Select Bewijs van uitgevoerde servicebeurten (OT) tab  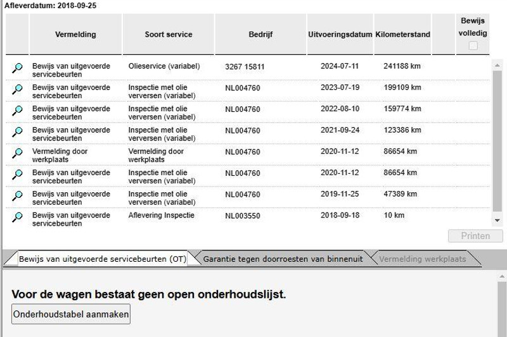(102, 259)
